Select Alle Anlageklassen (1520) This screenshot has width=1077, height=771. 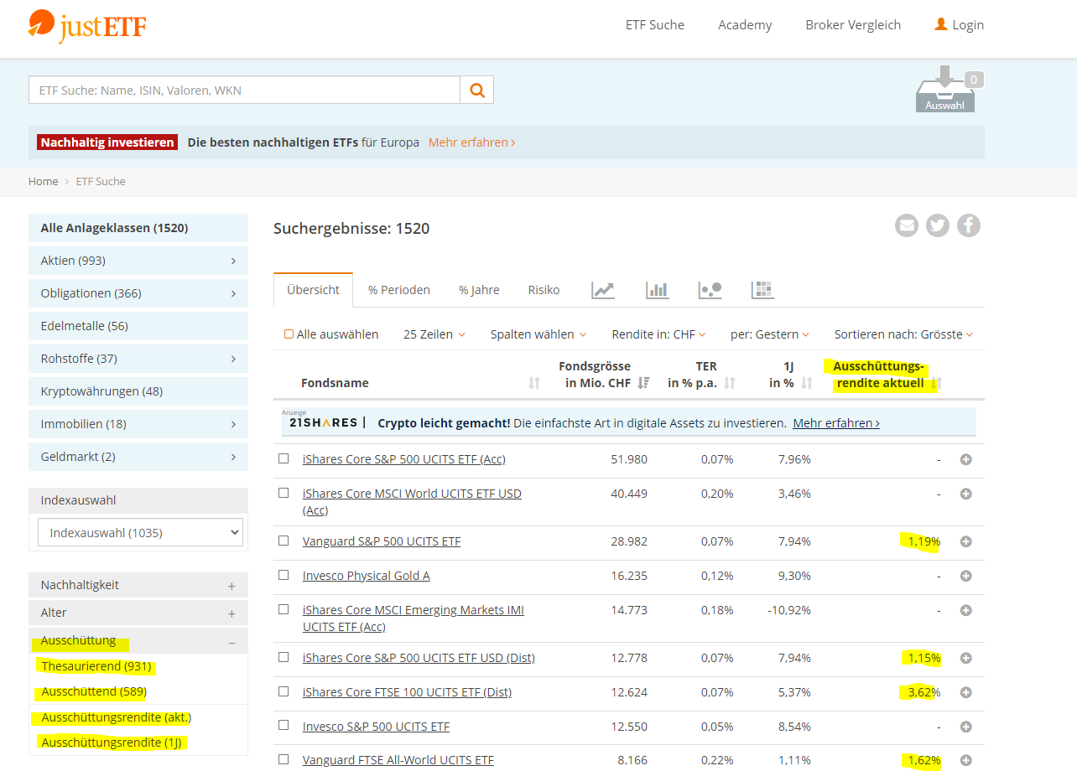click(x=138, y=228)
